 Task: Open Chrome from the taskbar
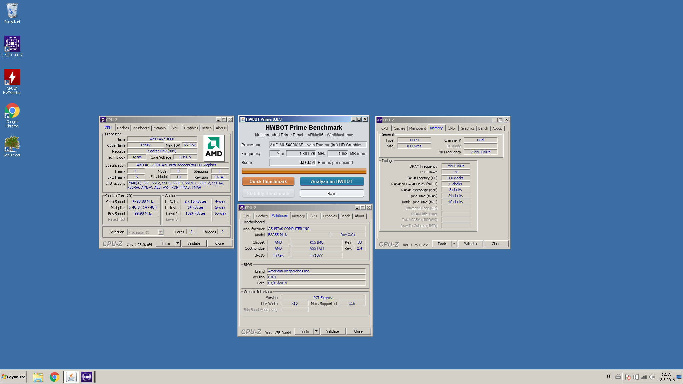click(x=54, y=377)
